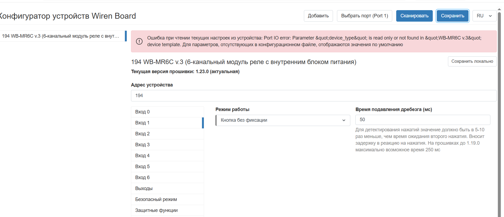The height and width of the screenshot is (217, 504).
Task: Open the RU language dropdown
Action: [484, 16]
